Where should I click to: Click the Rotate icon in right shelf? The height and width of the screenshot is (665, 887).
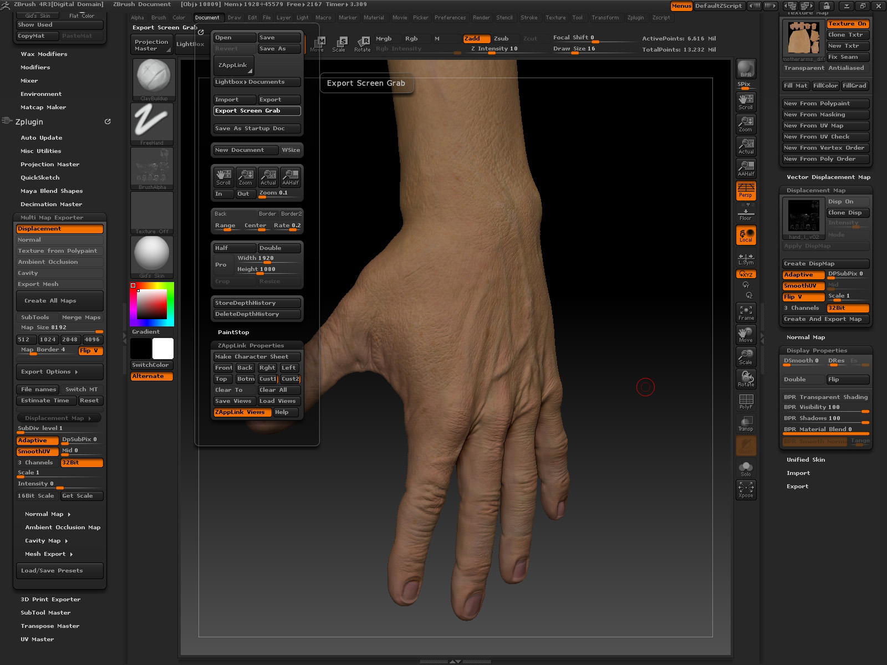tap(746, 379)
